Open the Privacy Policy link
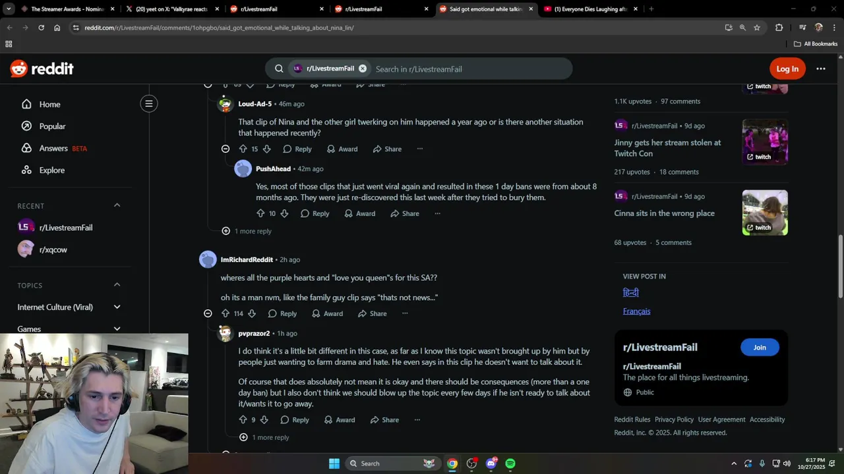The image size is (844, 474). point(674,420)
